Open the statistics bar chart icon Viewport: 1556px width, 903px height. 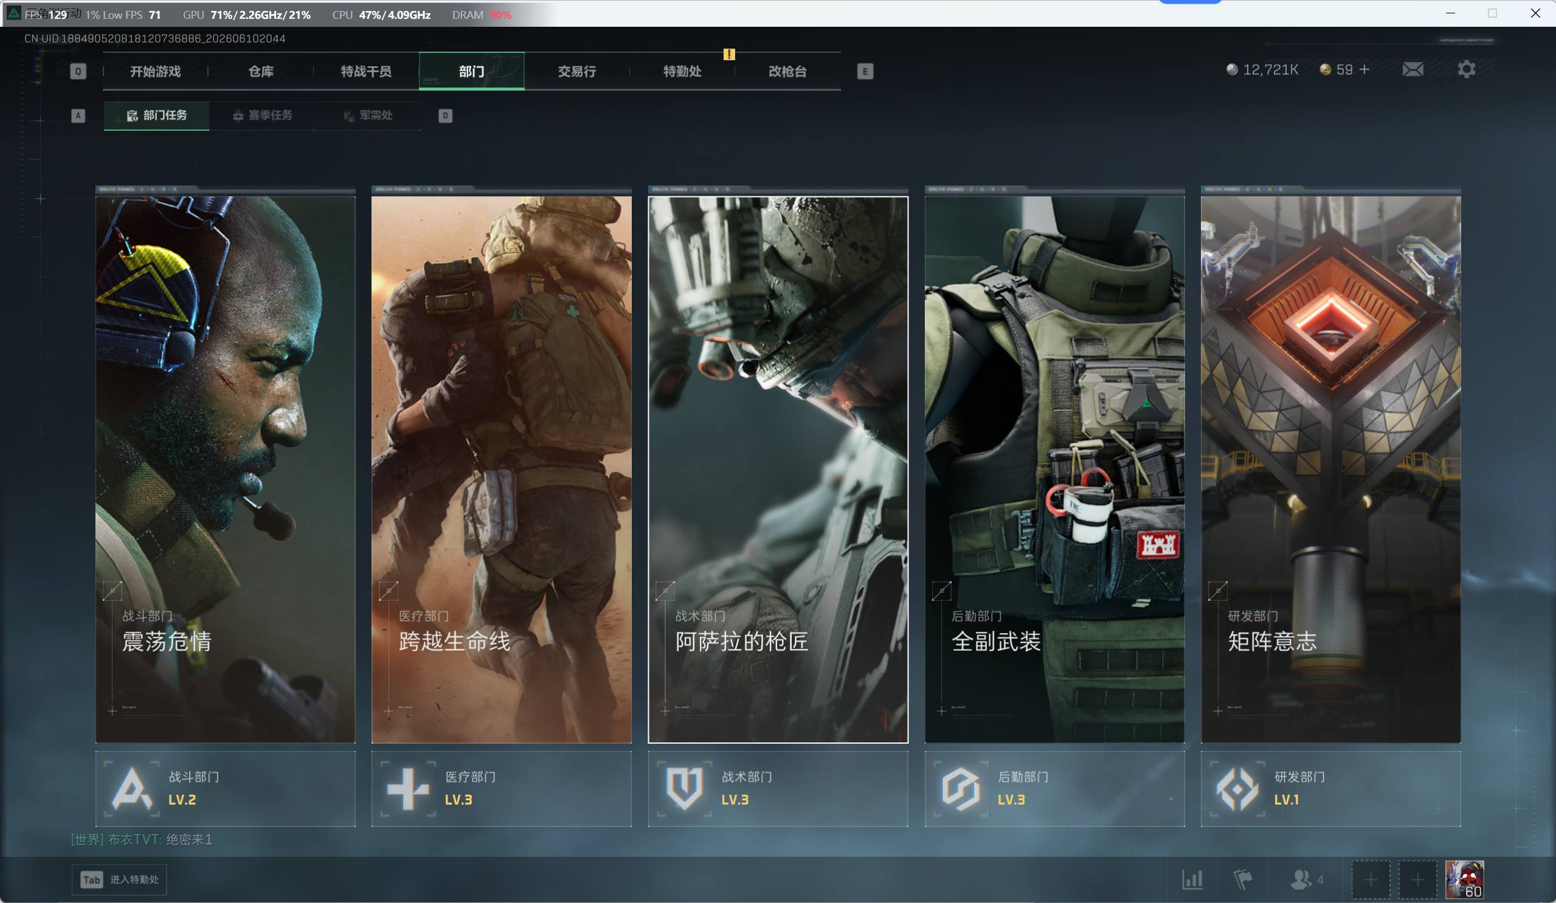1192,879
